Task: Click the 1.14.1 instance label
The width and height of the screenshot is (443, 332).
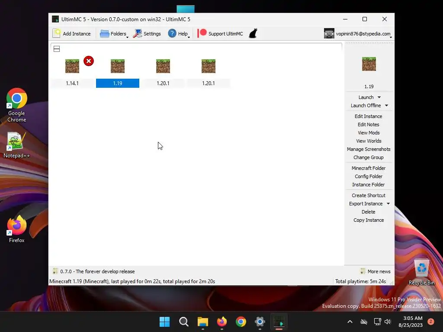Action: point(72,83)
